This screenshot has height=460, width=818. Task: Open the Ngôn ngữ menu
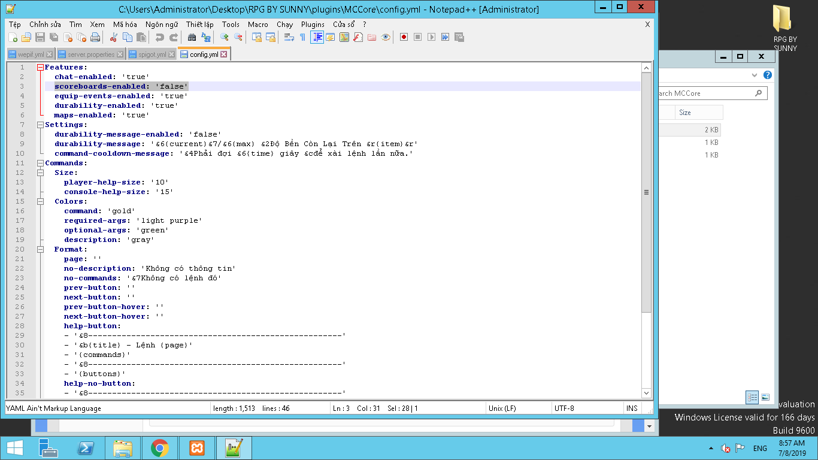[x=162, y=25]
